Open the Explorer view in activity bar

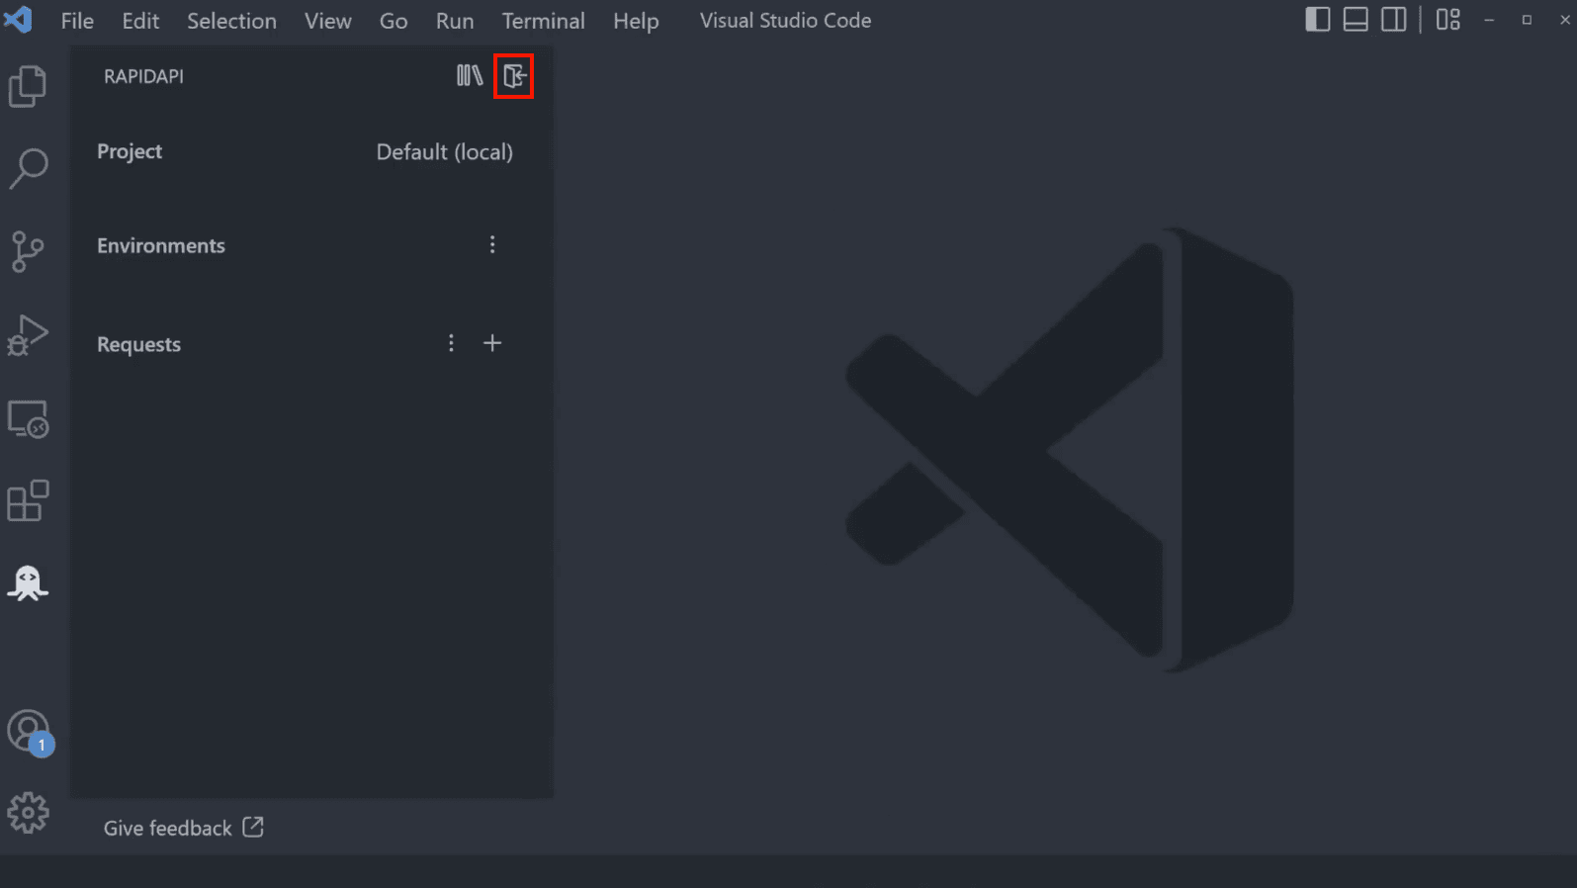click(x=28, y=86)
